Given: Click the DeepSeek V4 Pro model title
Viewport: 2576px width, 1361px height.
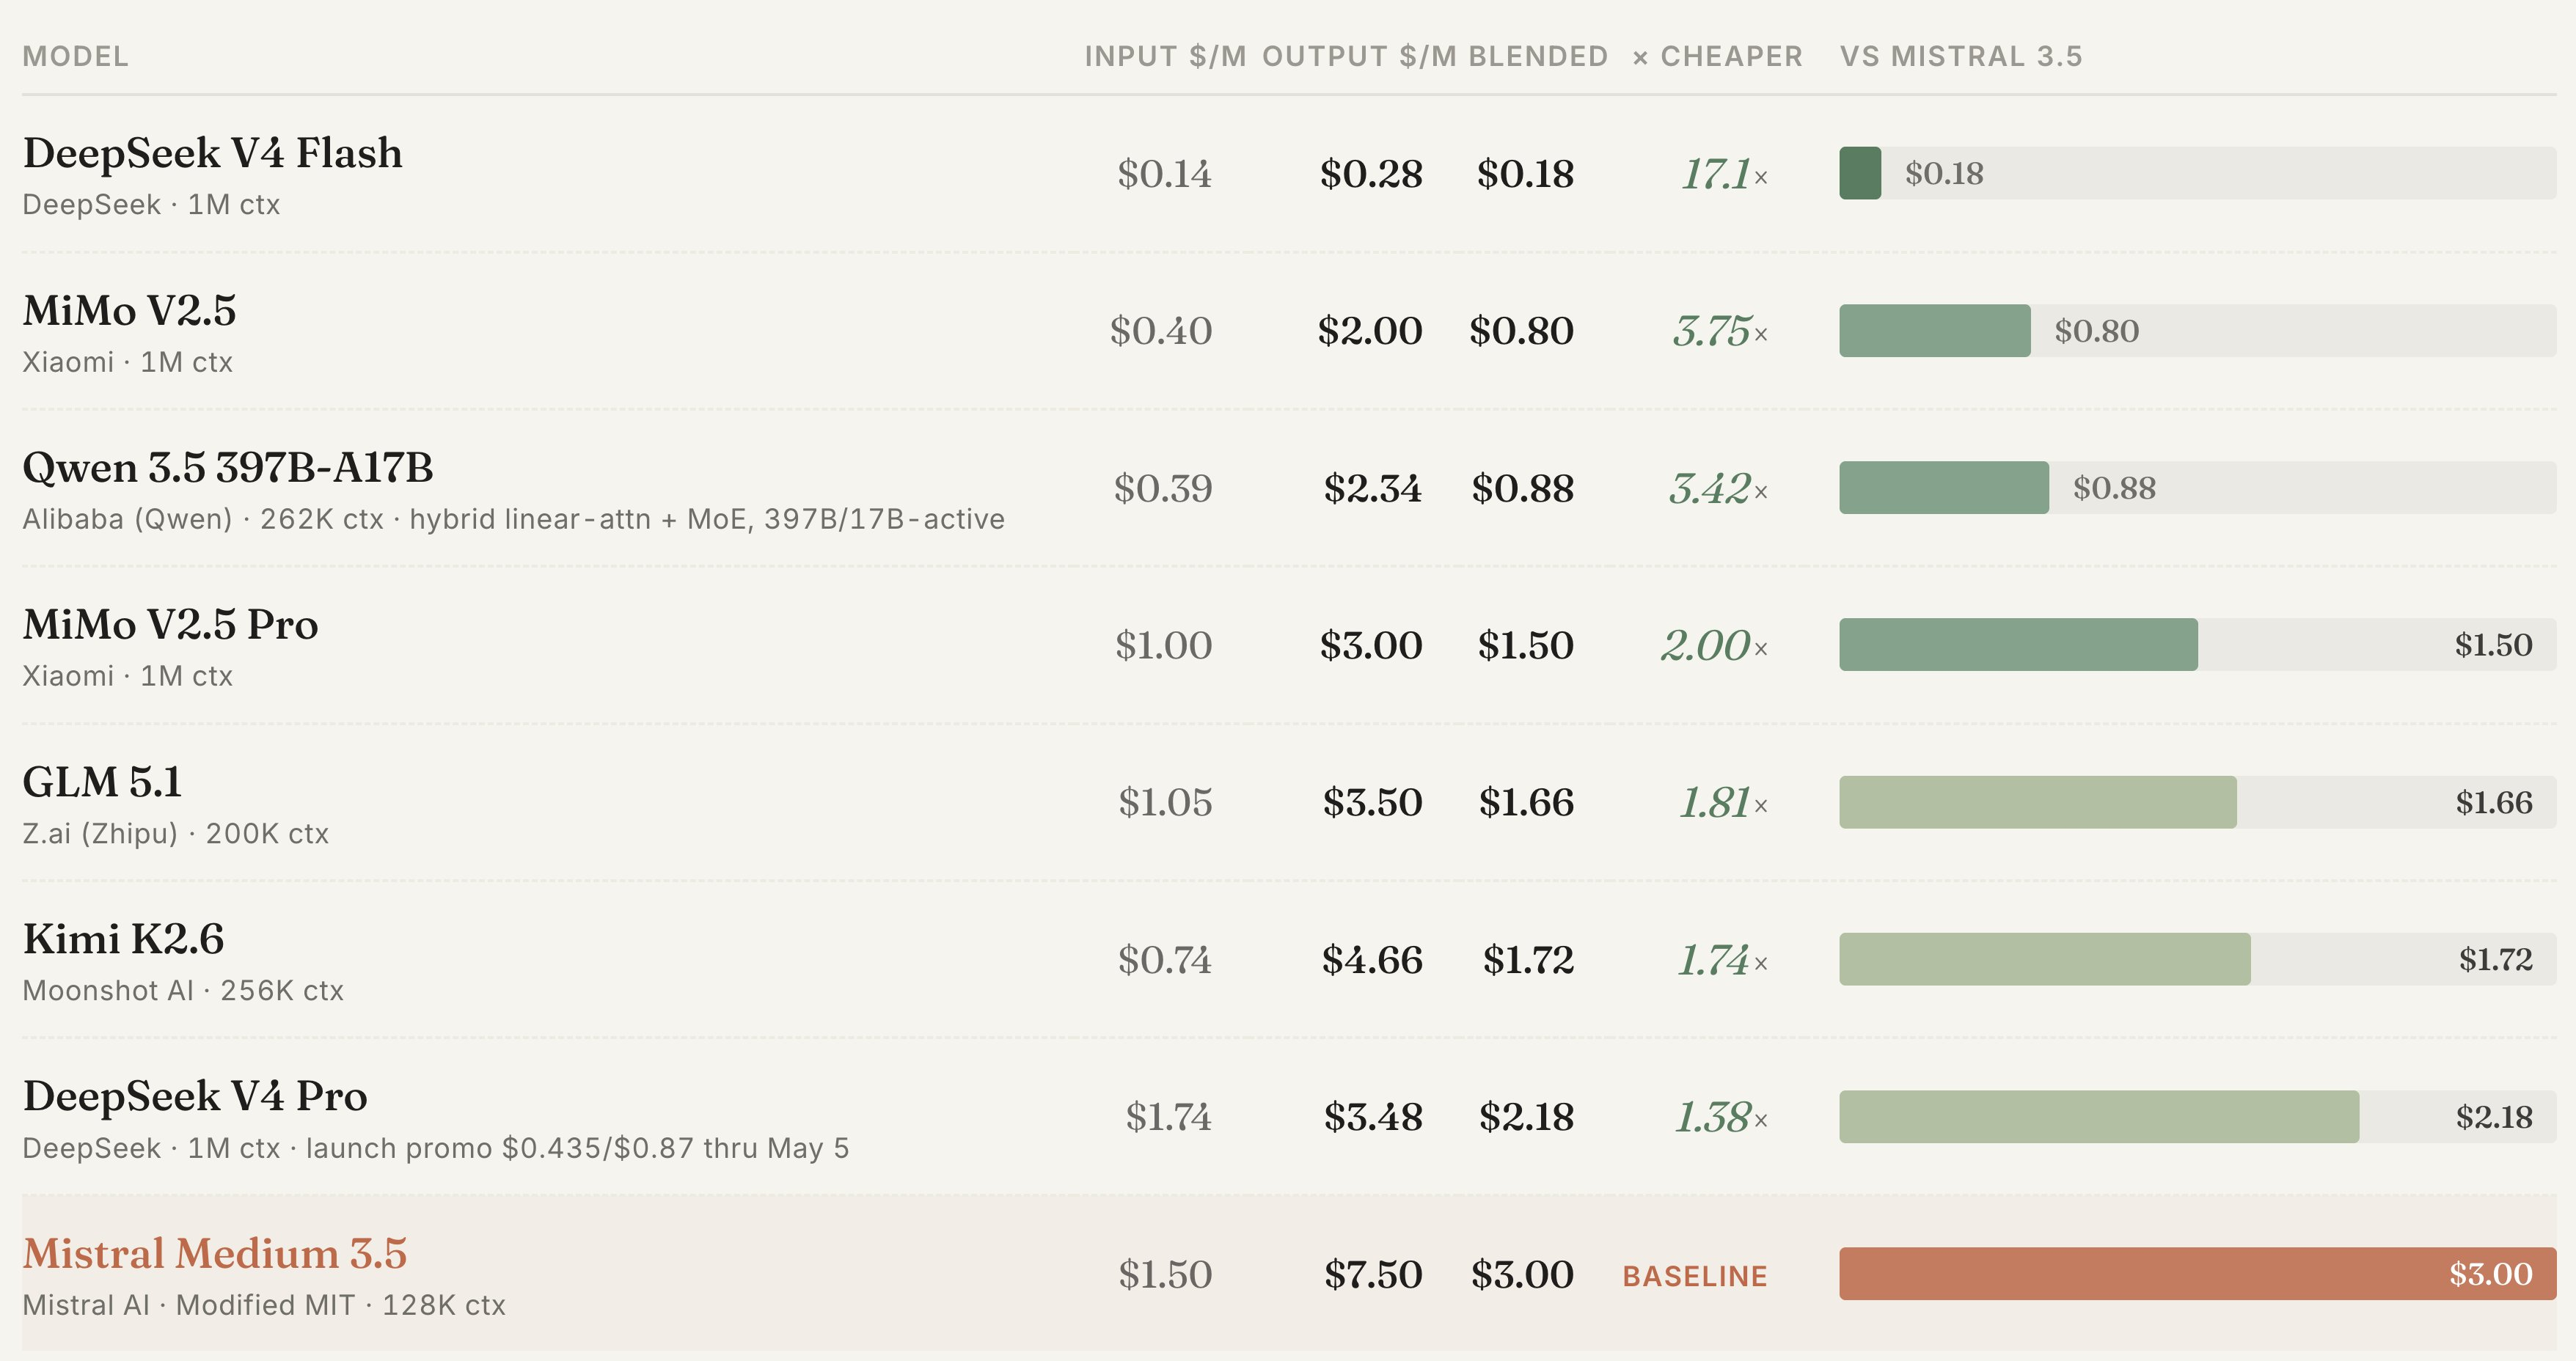Looking at the screenshot, I should pos(195,1096).
